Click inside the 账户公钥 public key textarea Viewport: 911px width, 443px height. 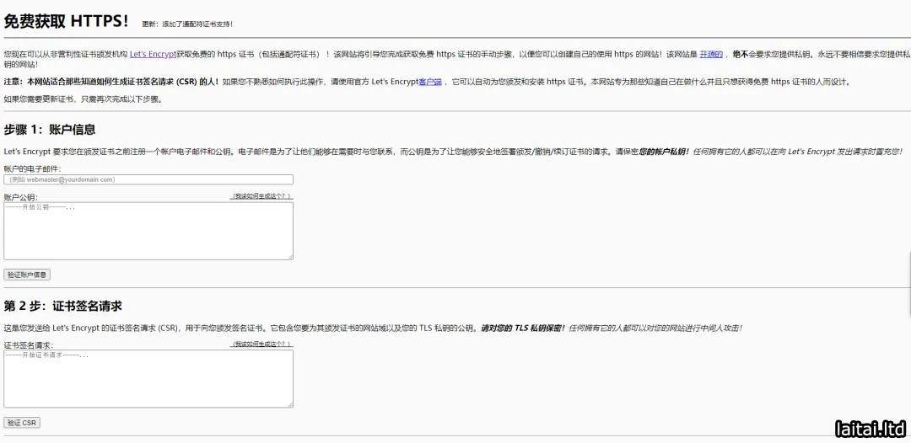(148, 230)
